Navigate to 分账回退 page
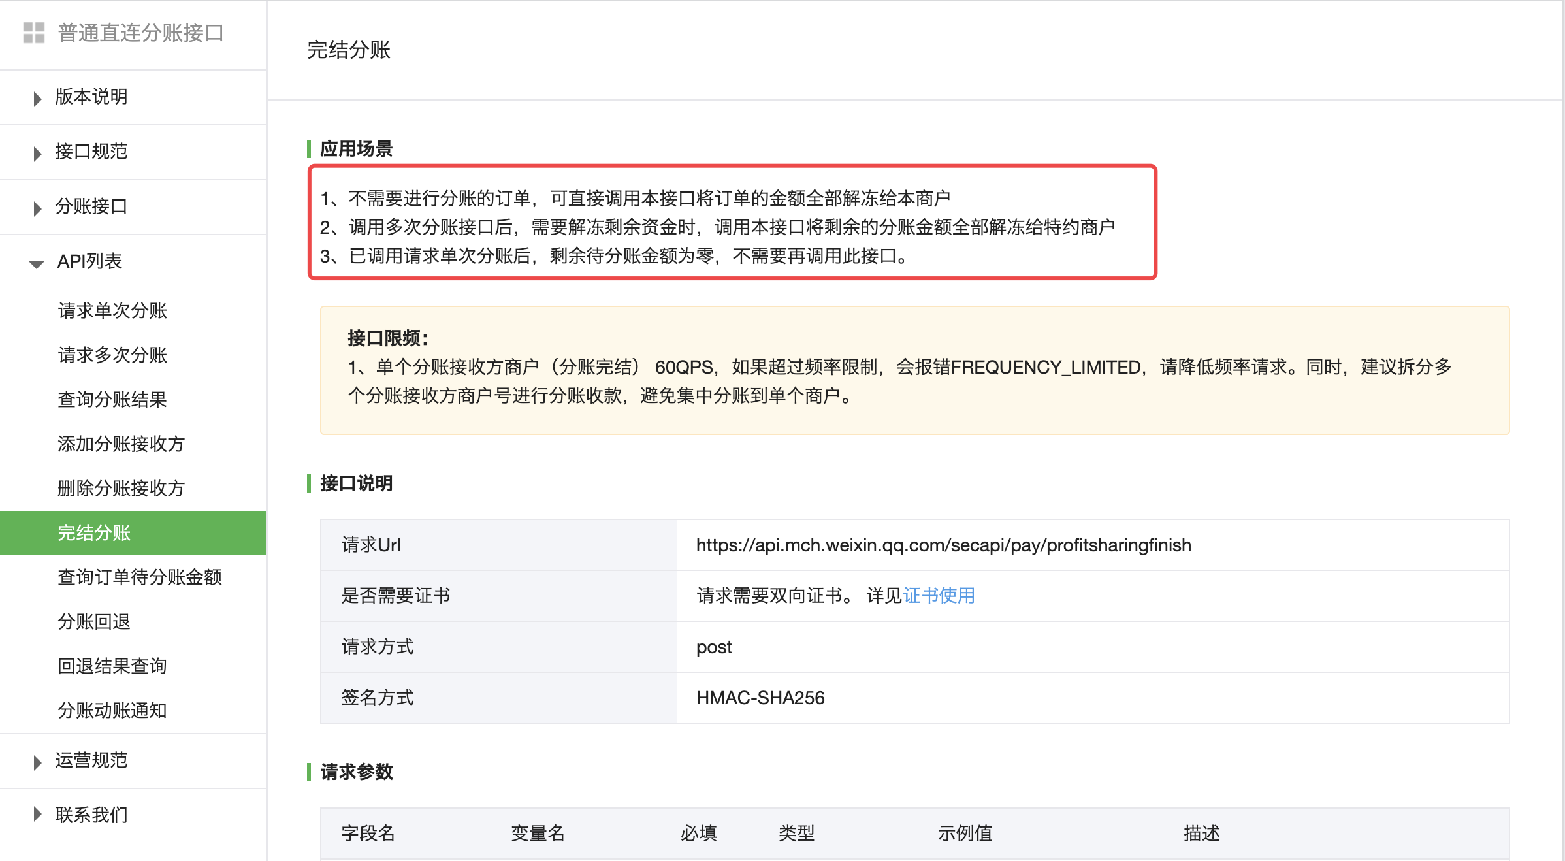The height and width of the screenshot is (861, 1565). [94, 622]
